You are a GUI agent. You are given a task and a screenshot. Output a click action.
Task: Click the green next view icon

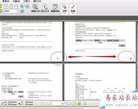85,103
